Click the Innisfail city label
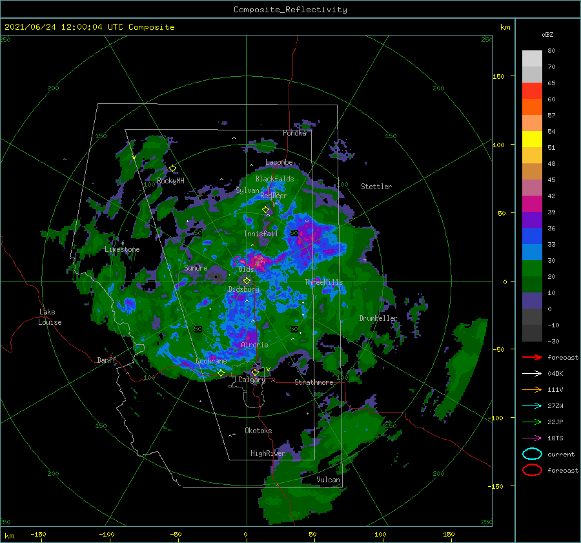 261,234
